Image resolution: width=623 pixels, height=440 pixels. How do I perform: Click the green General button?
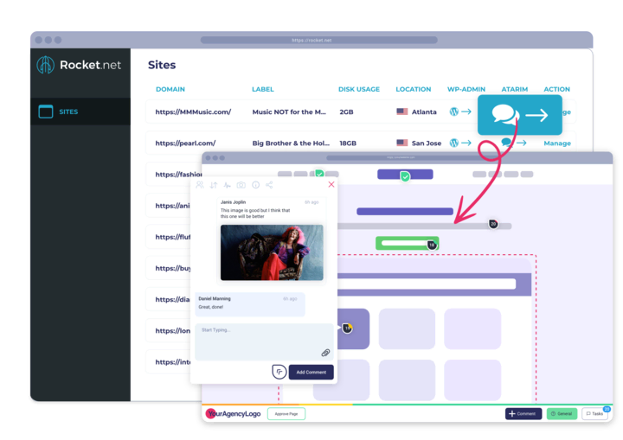point(562,414)
